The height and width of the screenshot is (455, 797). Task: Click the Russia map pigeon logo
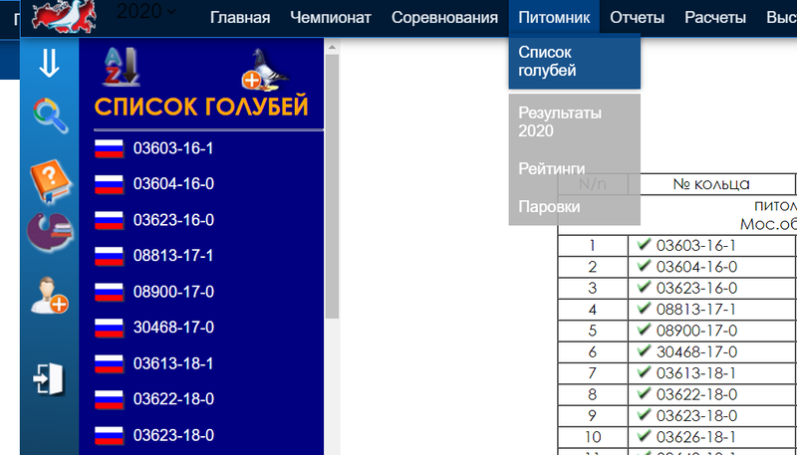(64, 16)
